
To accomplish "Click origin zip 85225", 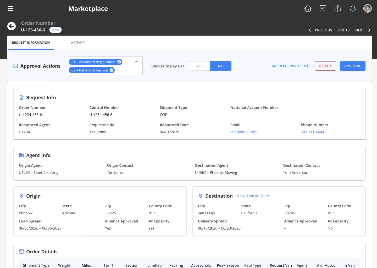I will 111,213.
